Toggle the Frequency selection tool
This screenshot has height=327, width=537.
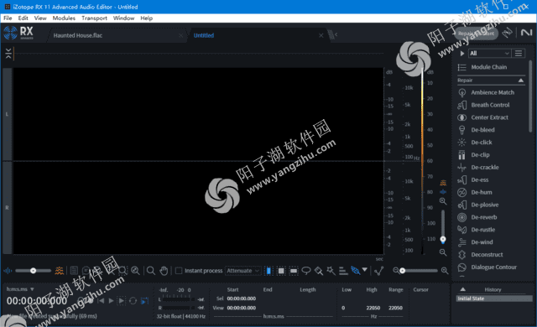point(294,271)
